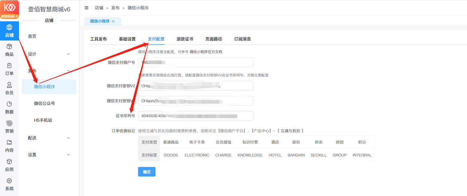The width and height of the screenshot is (467, 196).
Task: Click the KNOWLEDGE payment tag cell
Action: coord(250,155)
